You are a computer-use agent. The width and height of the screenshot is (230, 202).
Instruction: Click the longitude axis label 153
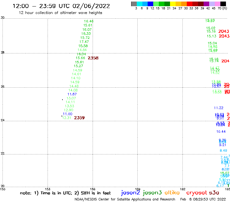point(48,189)
